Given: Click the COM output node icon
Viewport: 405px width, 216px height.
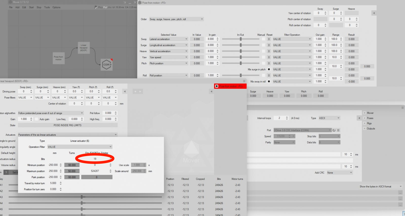Looking at the screenshot, I should [x=107, y=64].
